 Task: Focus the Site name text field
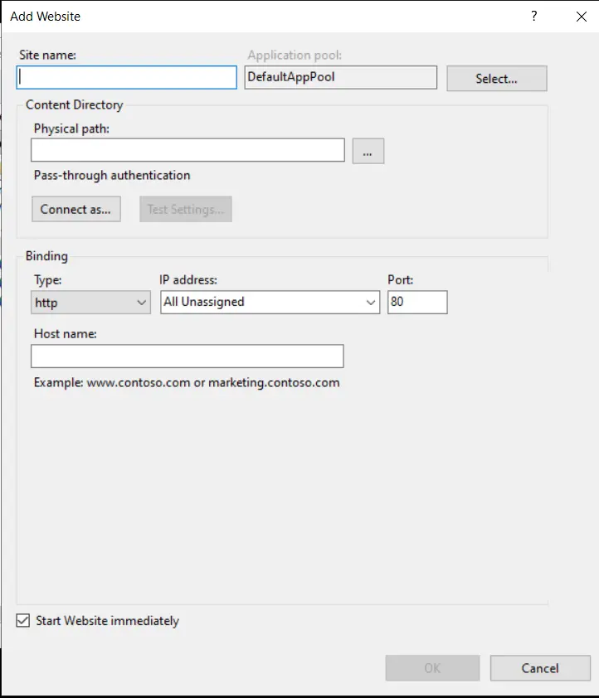[x=127, y=77]
